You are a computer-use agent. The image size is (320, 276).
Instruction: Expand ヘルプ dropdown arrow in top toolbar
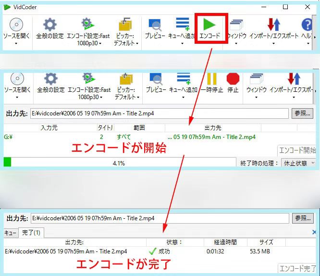308,43
